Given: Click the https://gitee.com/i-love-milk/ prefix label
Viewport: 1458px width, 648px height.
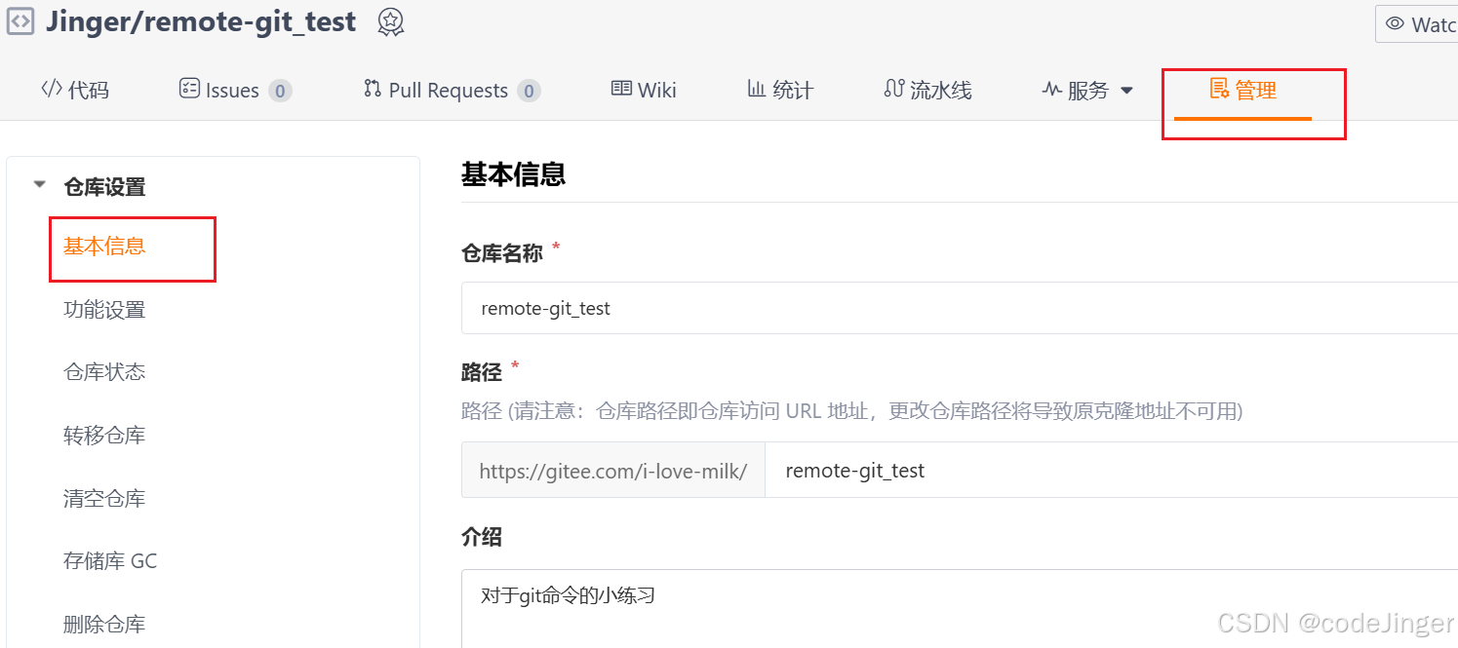Looking at the screenshot, I should tap(613, 471).
